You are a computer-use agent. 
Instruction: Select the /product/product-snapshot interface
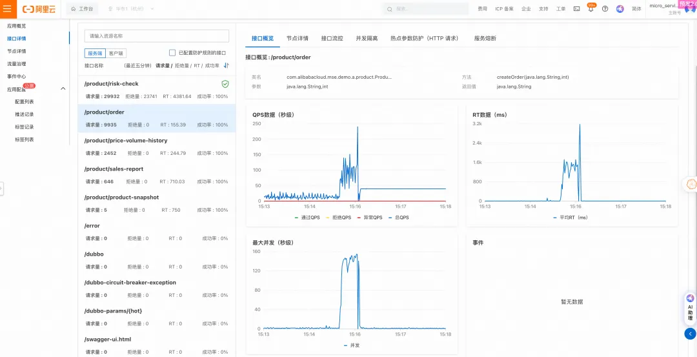coord(156,203)
